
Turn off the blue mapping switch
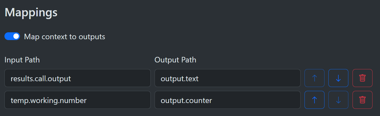pos(12,36)
